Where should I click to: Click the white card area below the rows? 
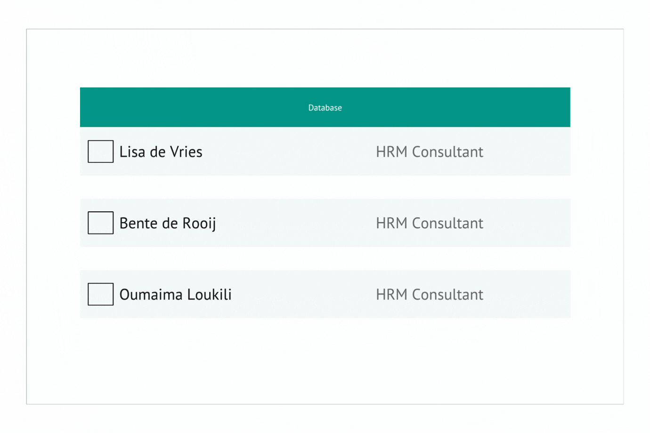click(x=325, y=358)
